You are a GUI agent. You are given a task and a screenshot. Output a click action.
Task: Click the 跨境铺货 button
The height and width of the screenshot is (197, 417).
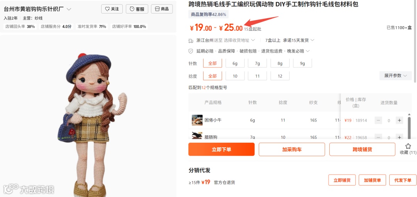pyautogui.click(x=362, y=150)
